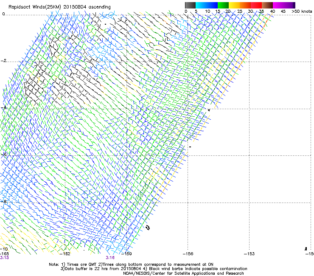Click the red 30–35 knots color segment
314x276 pixels.
[x=256, y=5]
